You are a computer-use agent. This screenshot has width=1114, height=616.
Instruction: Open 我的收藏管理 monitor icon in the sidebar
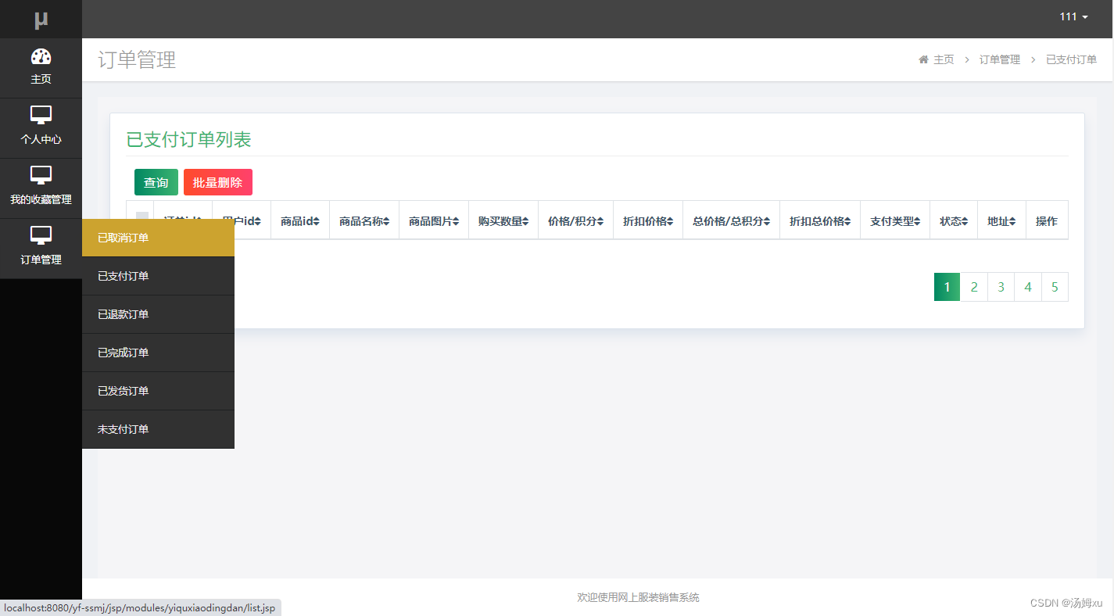pyautogui.click(x=41, y=176)
